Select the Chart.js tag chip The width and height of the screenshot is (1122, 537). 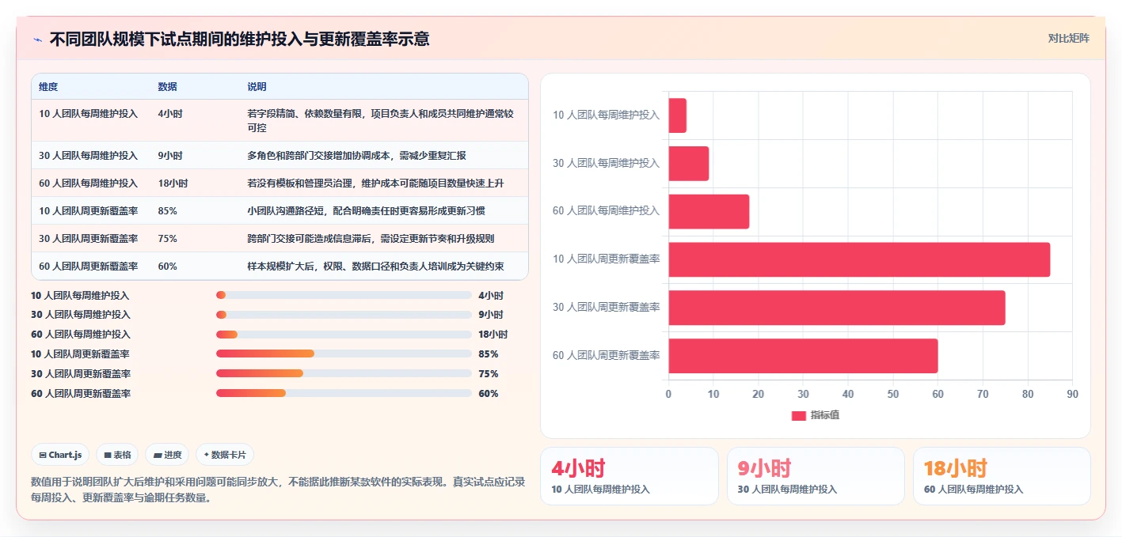(60, 455)
